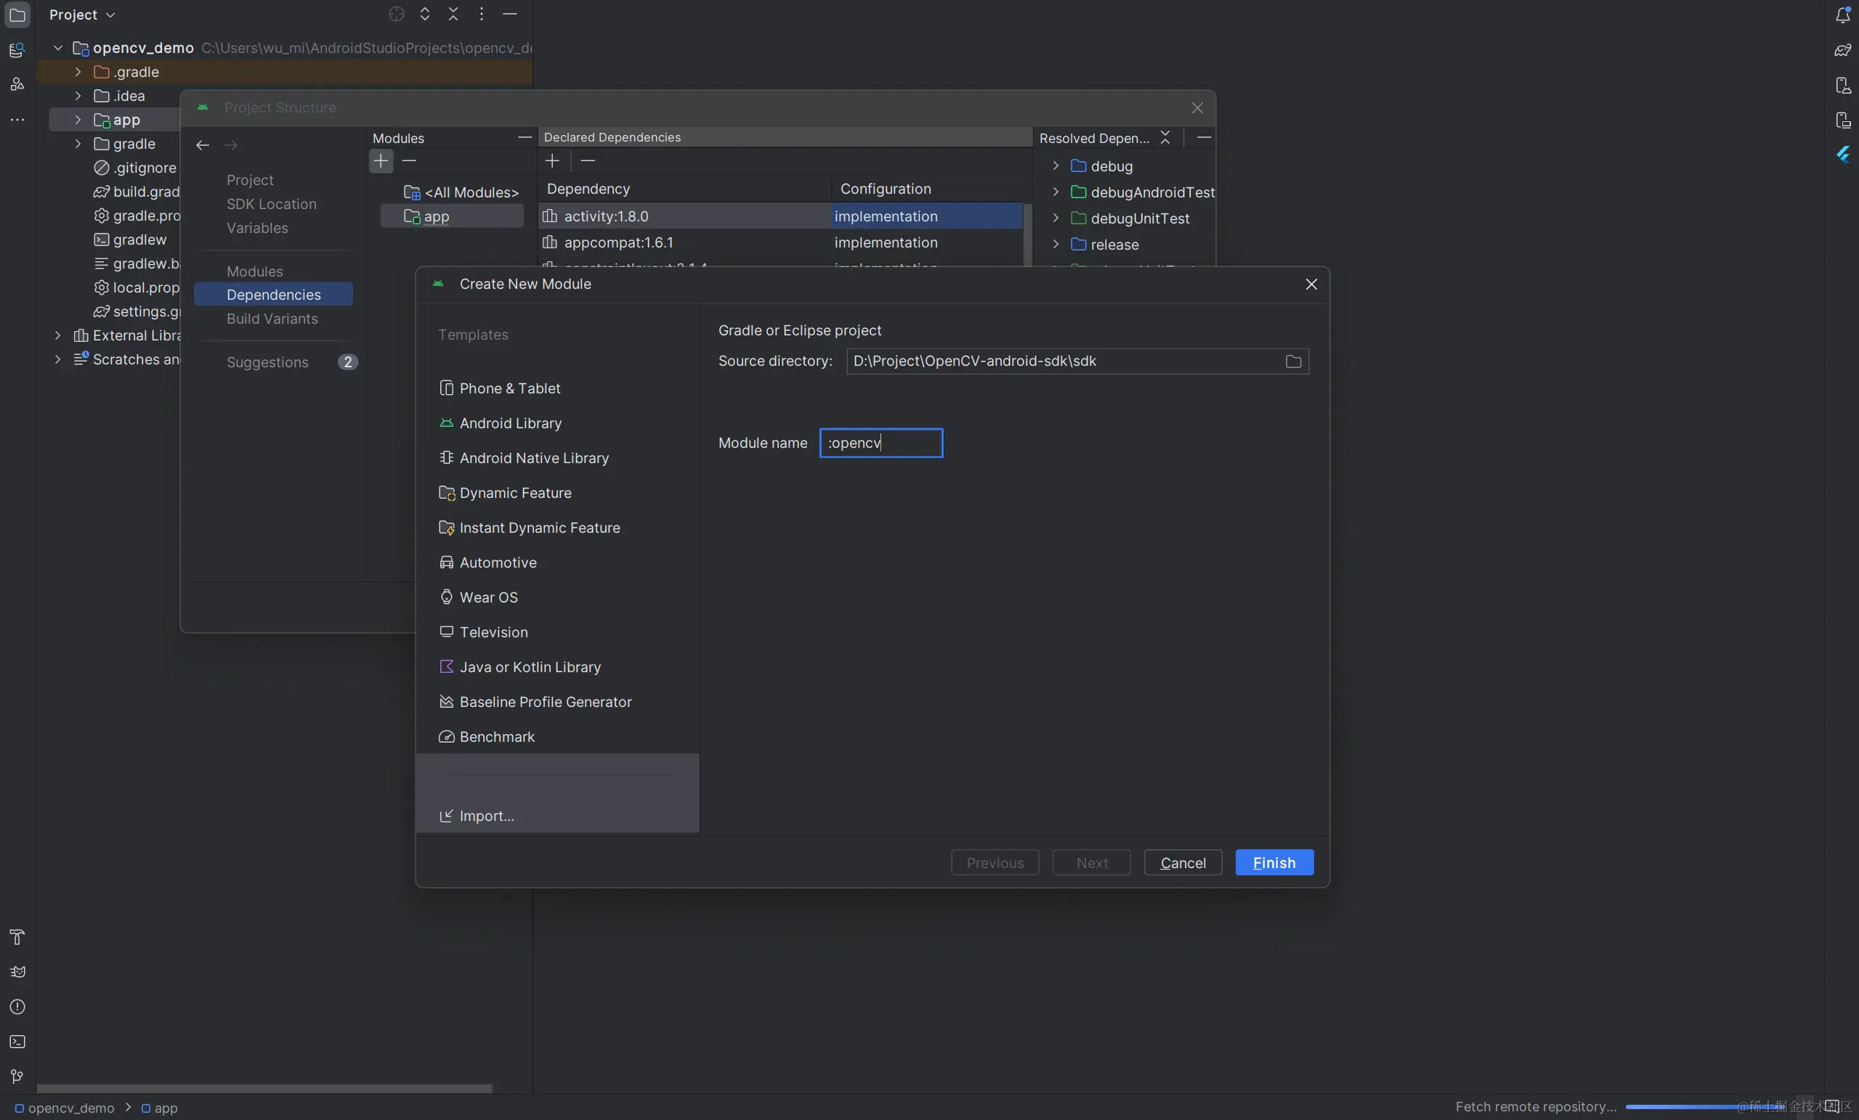The width and height of the screenshot is (1859, 1120).
Task: Open Variables section in Project Structure
Action: (257, 228)
